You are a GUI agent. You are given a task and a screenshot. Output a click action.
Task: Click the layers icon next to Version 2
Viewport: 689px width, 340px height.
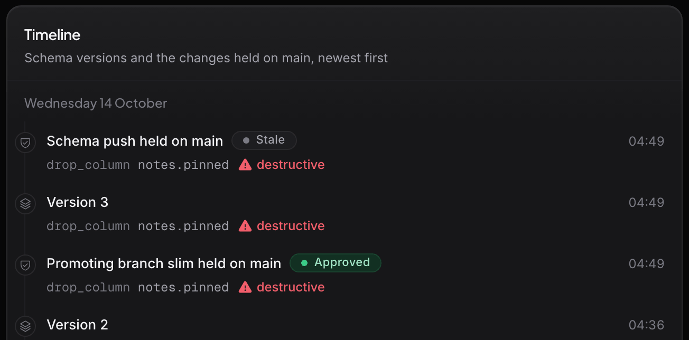tap(25, 326)
